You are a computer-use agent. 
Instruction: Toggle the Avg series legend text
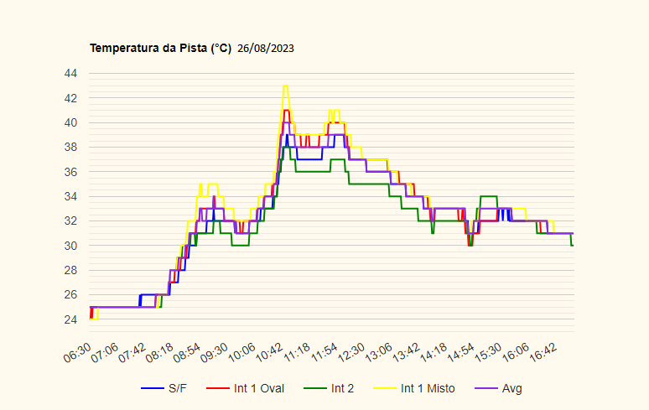point(511,388)
